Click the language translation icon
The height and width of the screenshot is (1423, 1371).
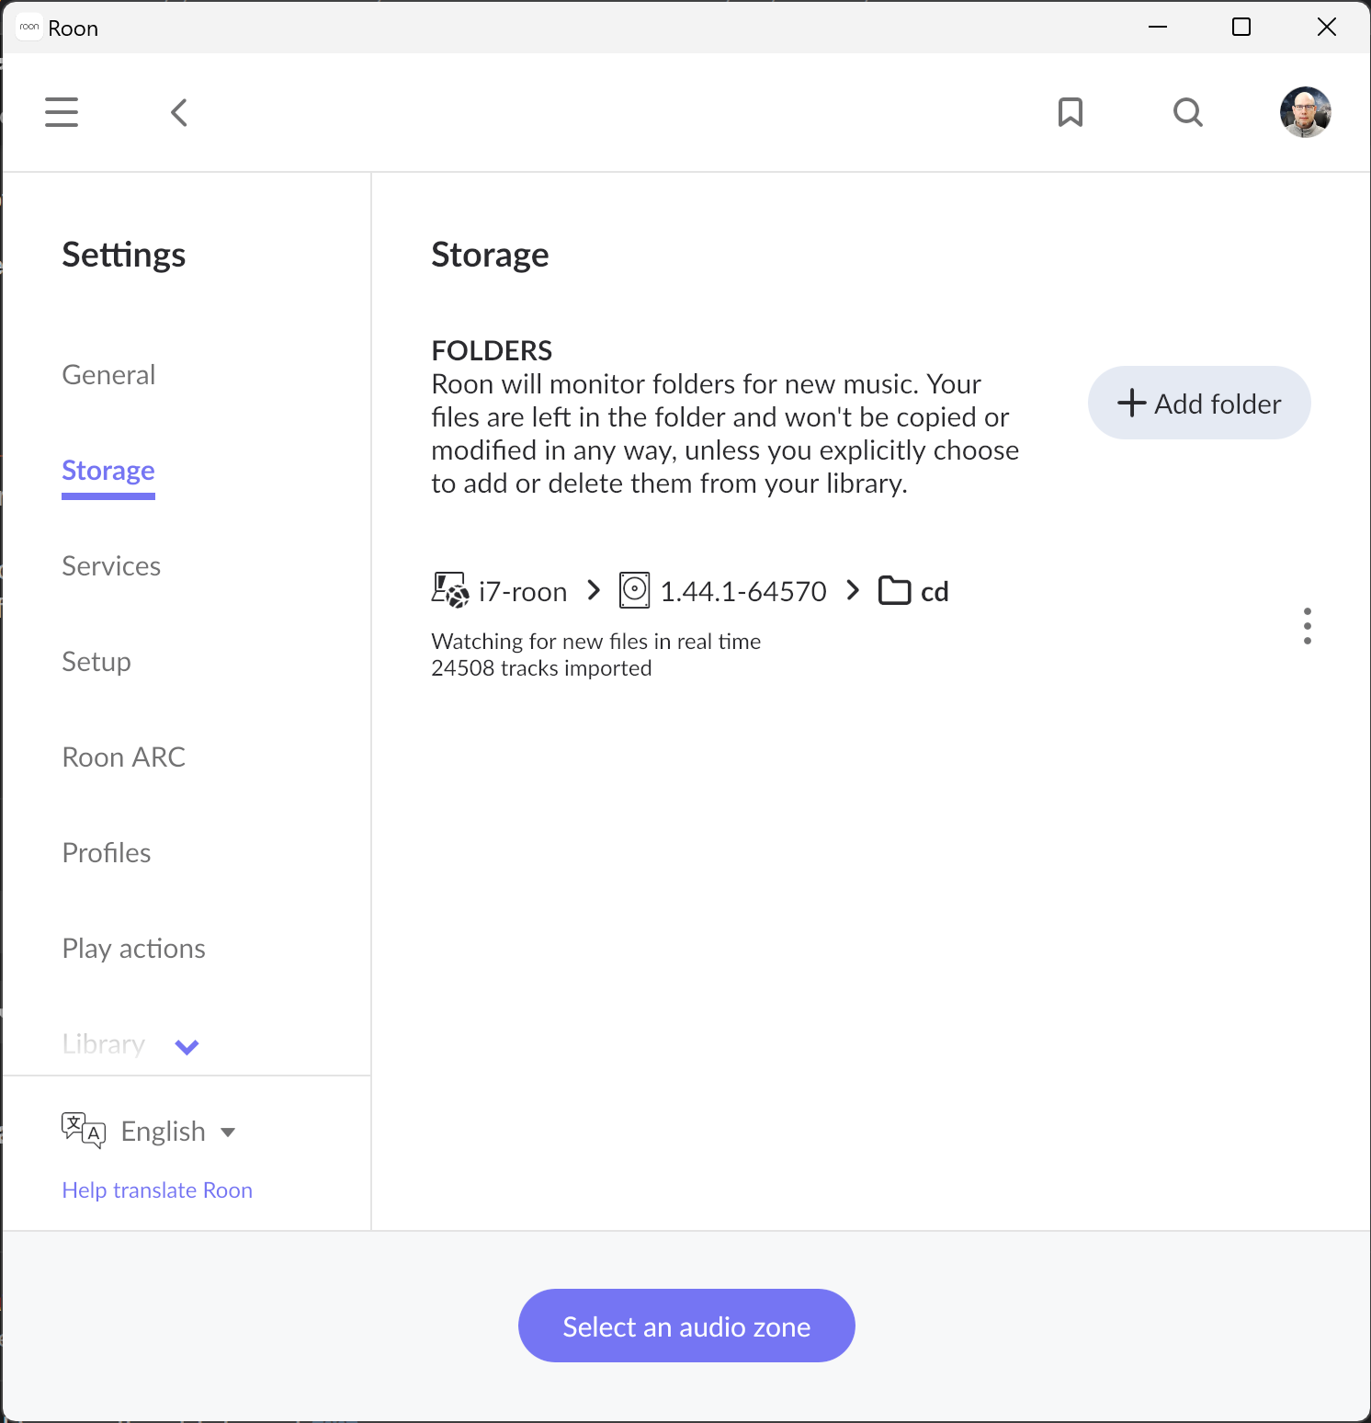(x=84, y=1131)
